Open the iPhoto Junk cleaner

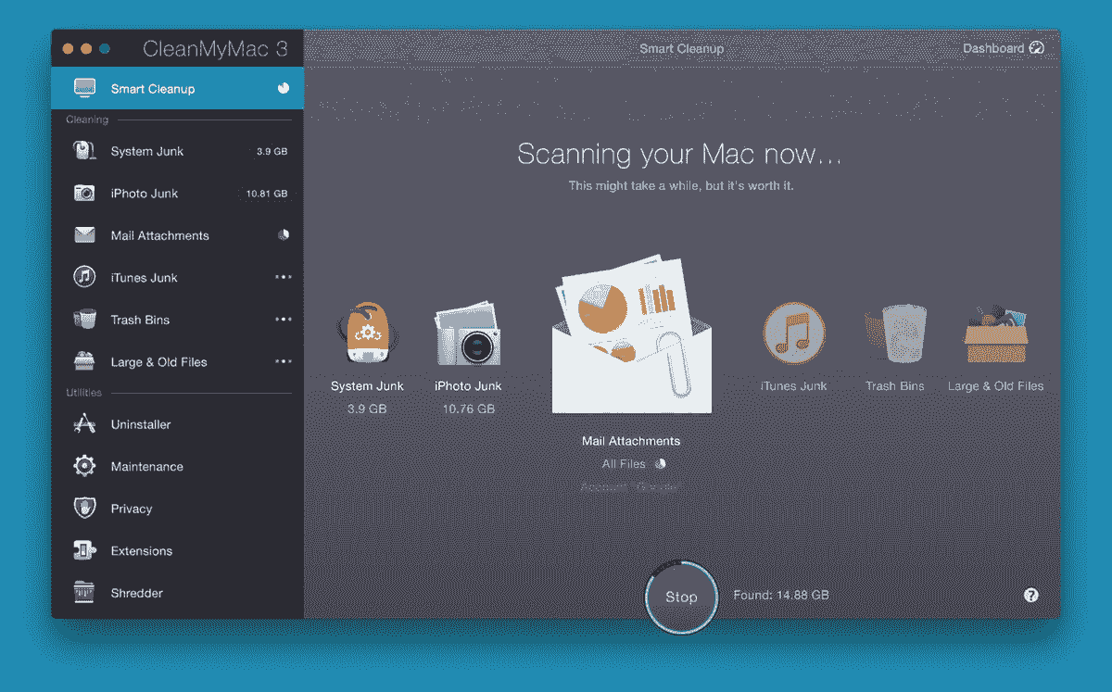point(144,193)
